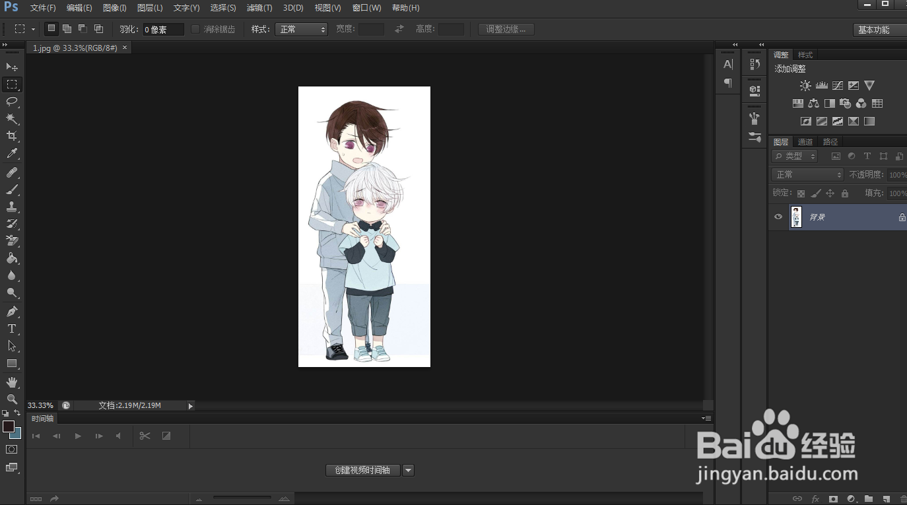
Task: Click the 创建视频时间轴 button
Action: pyautogui.click(x=362, y=470)
